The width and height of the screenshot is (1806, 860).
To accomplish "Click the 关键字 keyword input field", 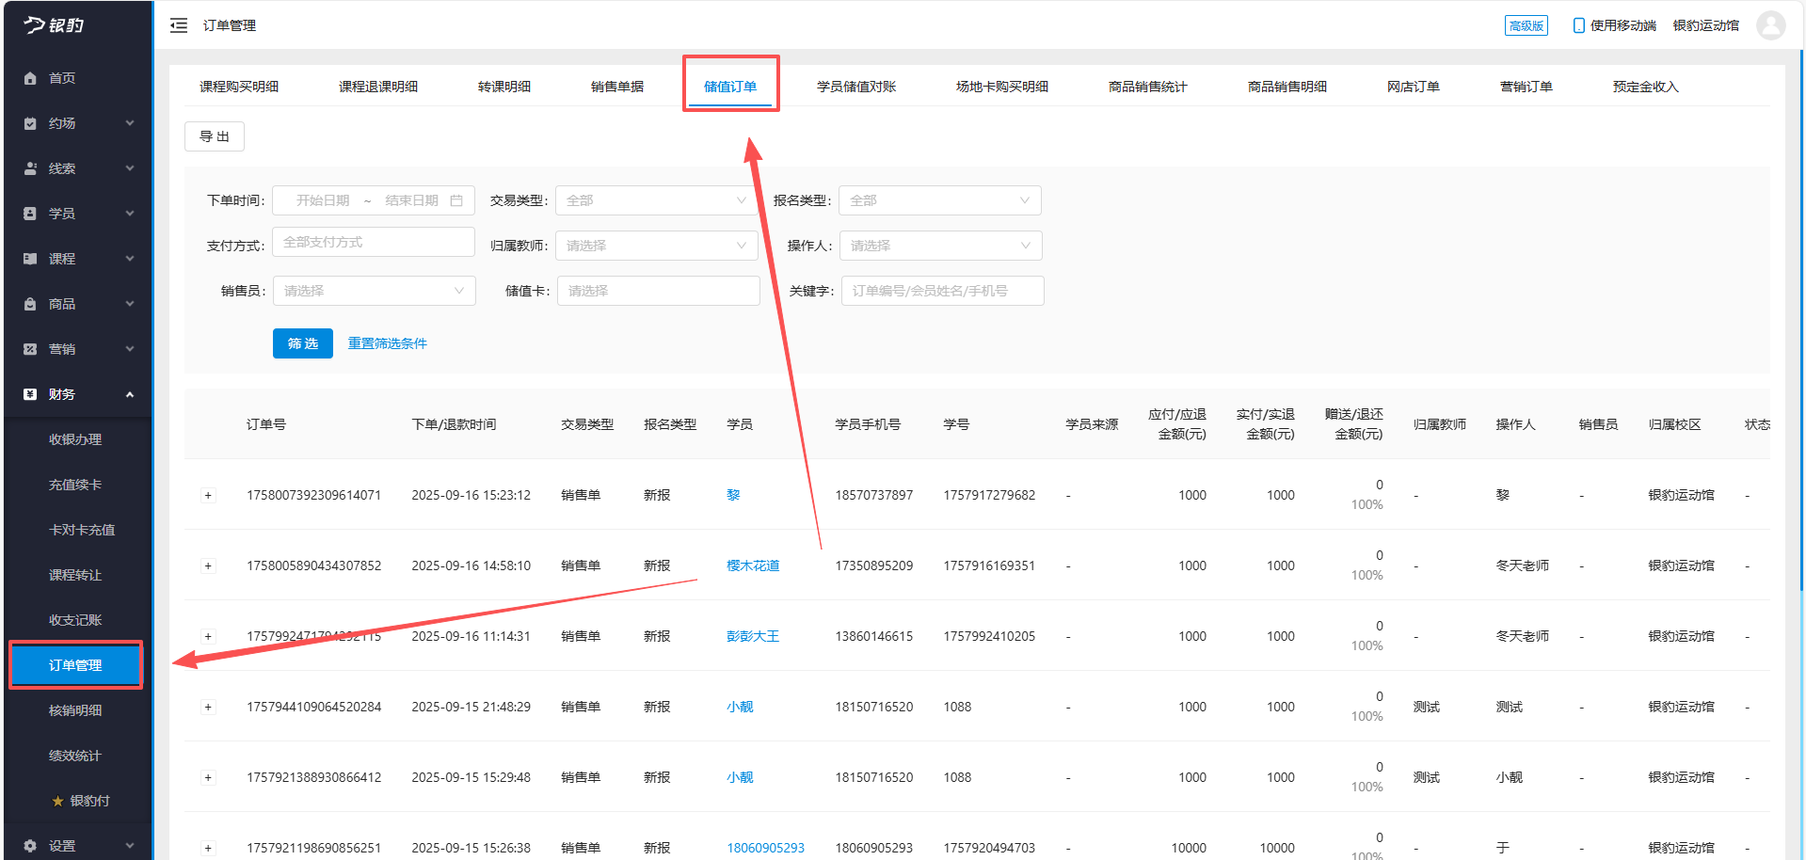I will tap(941, 290).
